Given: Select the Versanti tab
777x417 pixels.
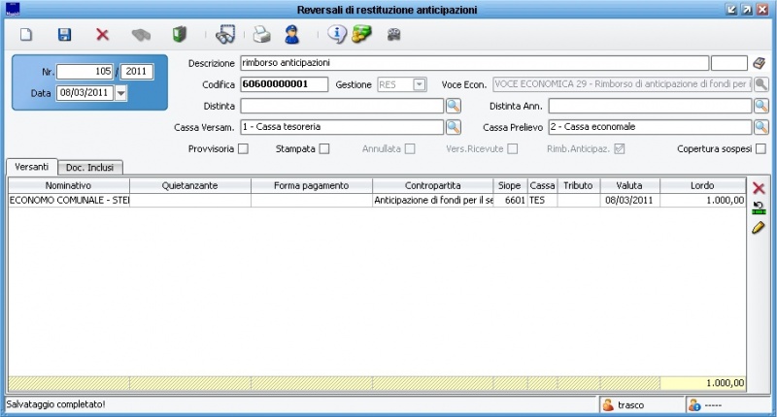Looking at the screenshot, I should point(31,167).
